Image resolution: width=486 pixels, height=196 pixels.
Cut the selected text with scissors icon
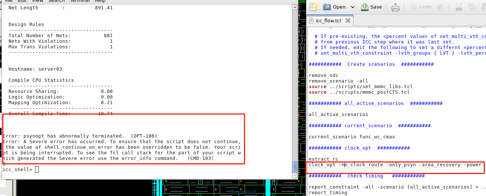(x=458, y=7)
